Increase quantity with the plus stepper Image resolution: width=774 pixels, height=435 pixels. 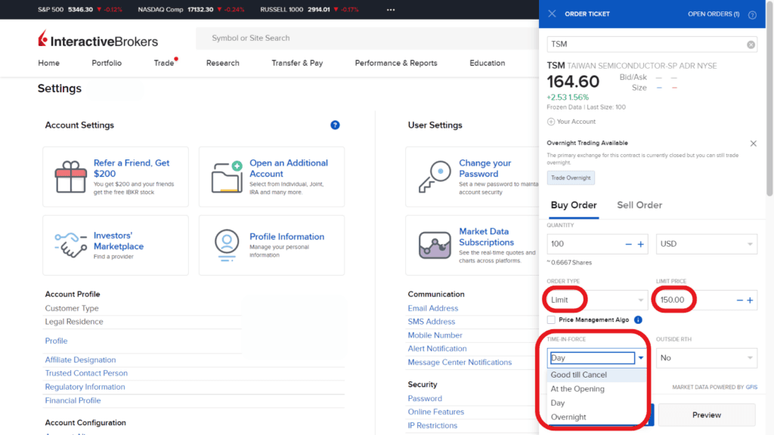click(642, 243)
